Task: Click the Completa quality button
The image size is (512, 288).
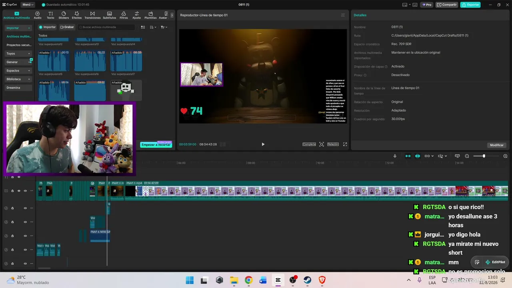Action: tap(309, 144)
